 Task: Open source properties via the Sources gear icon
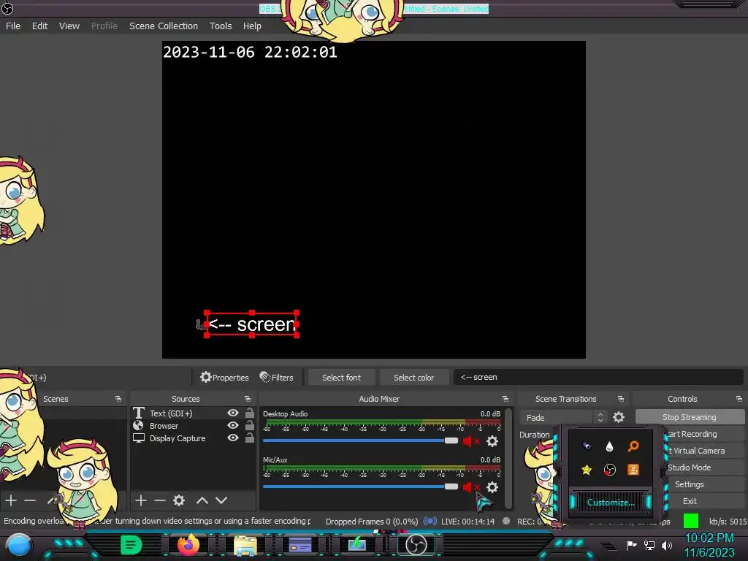179,500
